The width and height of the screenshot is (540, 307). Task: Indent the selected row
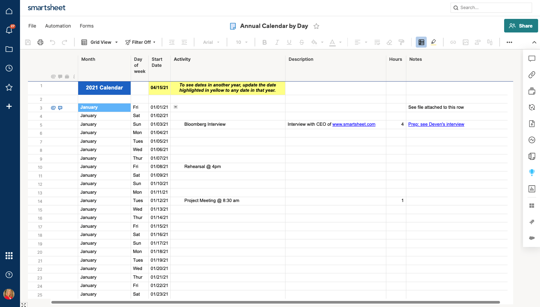[x=184, y=42]
